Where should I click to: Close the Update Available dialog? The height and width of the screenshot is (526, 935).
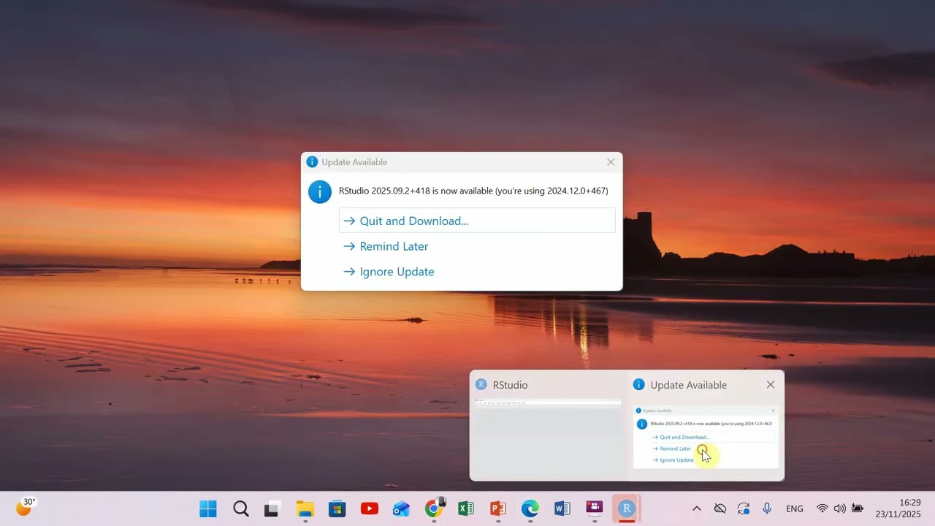[611, 162]
